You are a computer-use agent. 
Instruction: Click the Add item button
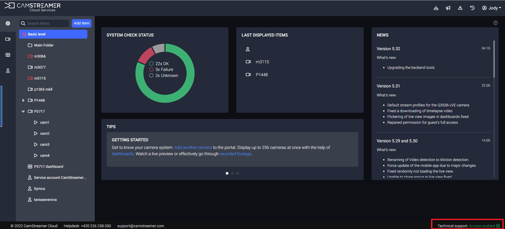[82, 23]
